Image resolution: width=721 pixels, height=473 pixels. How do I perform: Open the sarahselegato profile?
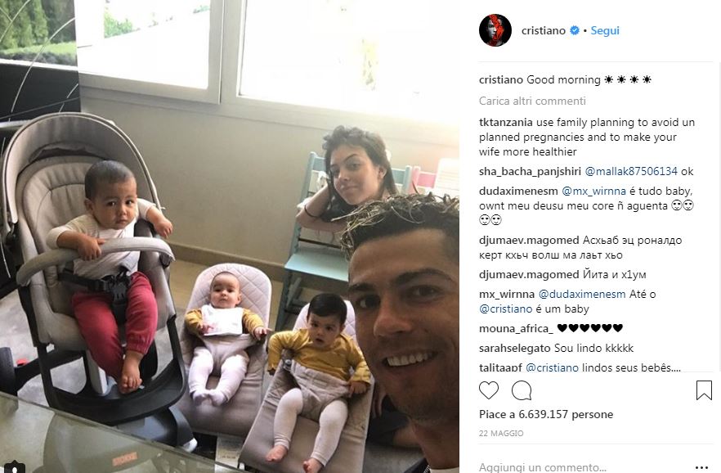pos(514,349)
